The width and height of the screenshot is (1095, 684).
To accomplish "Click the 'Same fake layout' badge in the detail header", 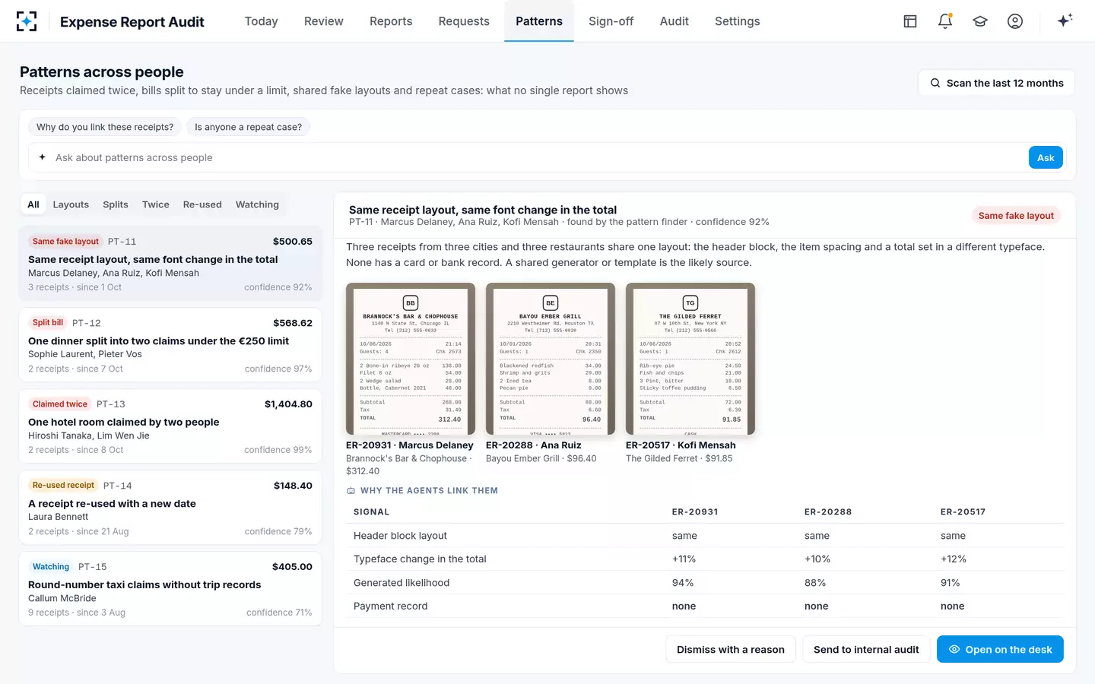I will (x=1016, y=216).
